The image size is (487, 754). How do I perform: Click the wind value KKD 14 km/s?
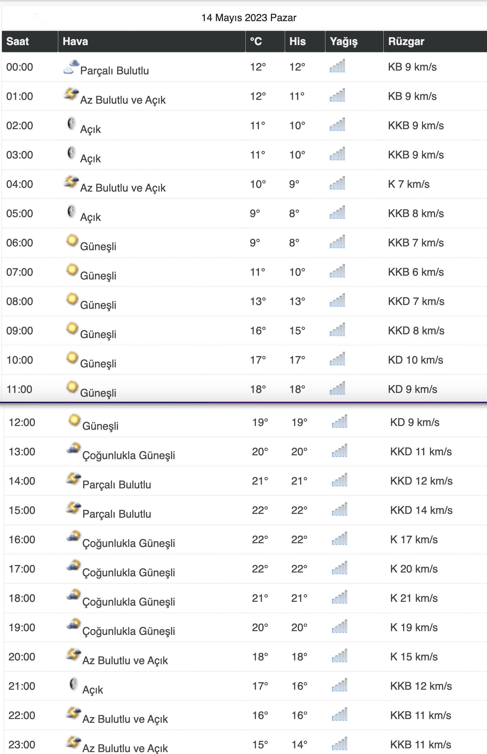421,510
